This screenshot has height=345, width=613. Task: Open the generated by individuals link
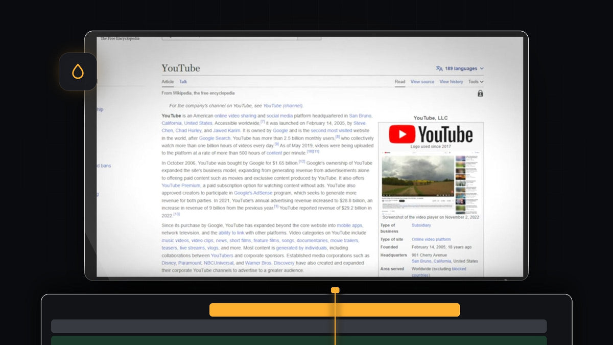(x=300, y=248)
